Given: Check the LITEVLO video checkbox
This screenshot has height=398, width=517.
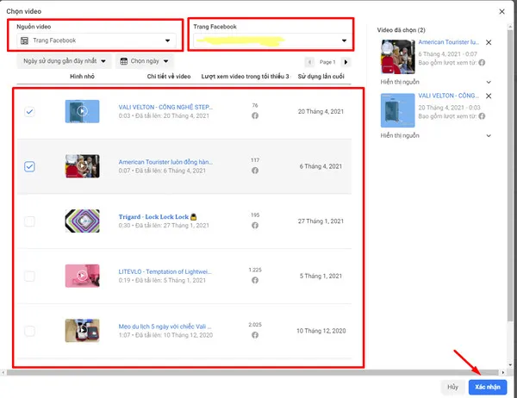Looking at the screenshot, I should 29,277.
